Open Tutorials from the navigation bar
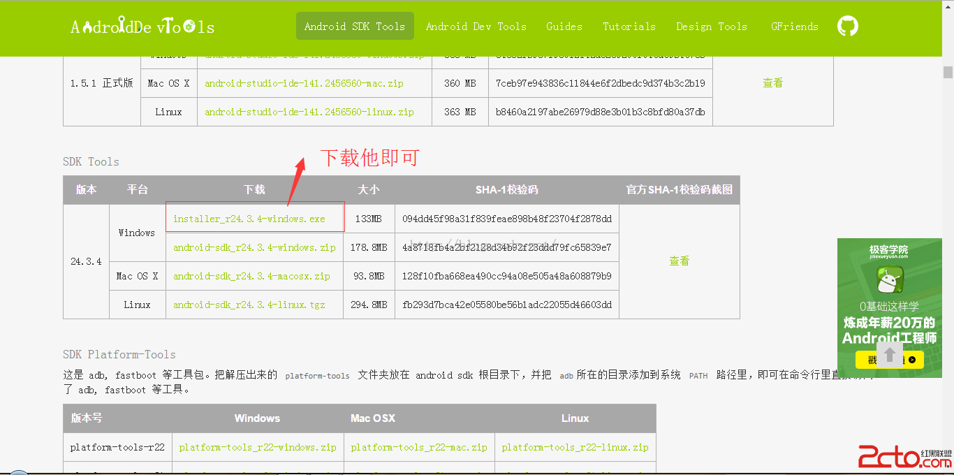 629,27
